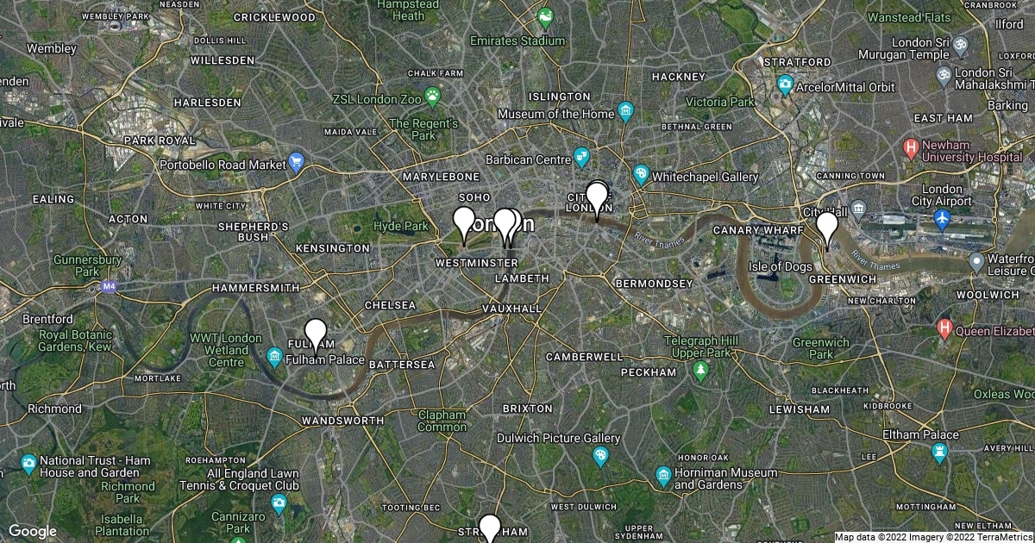Viewport: 1035px width, 543px height.
Task: Click the Emirates Stadium label
Action: point(517,41)
